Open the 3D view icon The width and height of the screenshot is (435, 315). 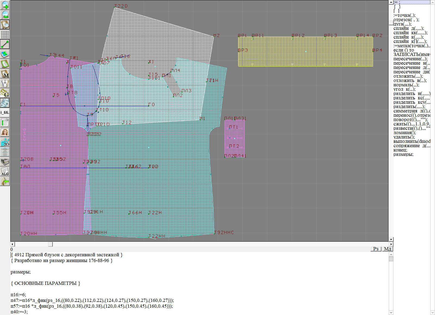click(5, 142)
